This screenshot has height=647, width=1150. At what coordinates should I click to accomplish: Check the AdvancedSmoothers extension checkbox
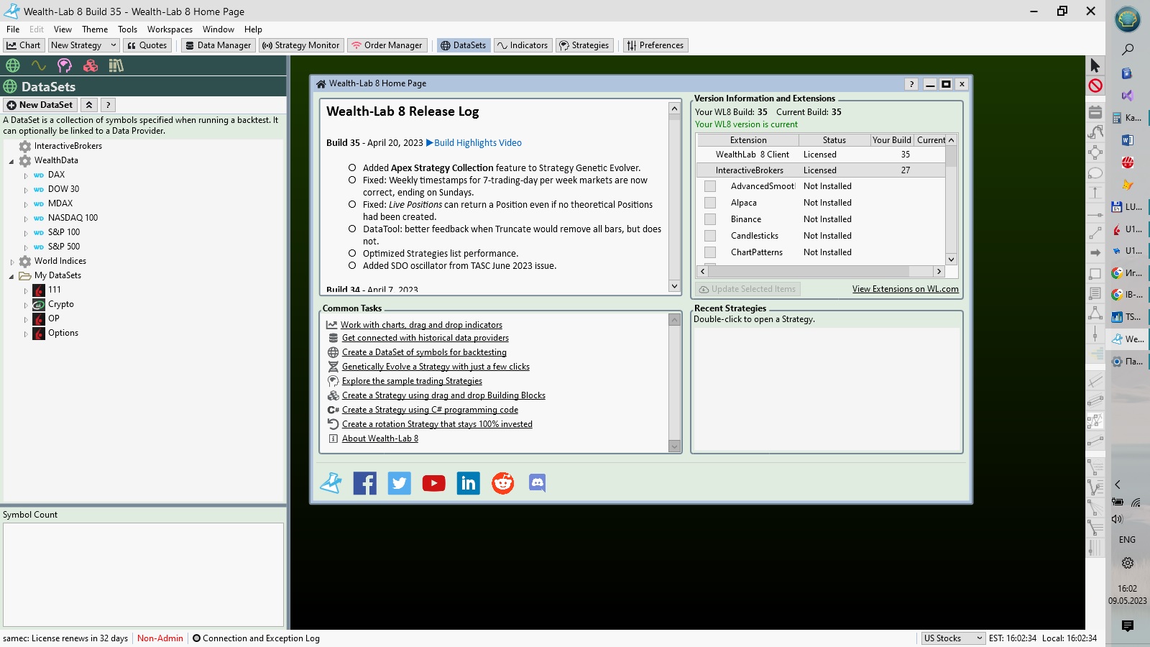tap(710, 186)
